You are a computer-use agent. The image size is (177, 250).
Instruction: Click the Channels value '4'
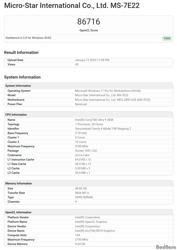pyautogui.click(x=76, y=201)
